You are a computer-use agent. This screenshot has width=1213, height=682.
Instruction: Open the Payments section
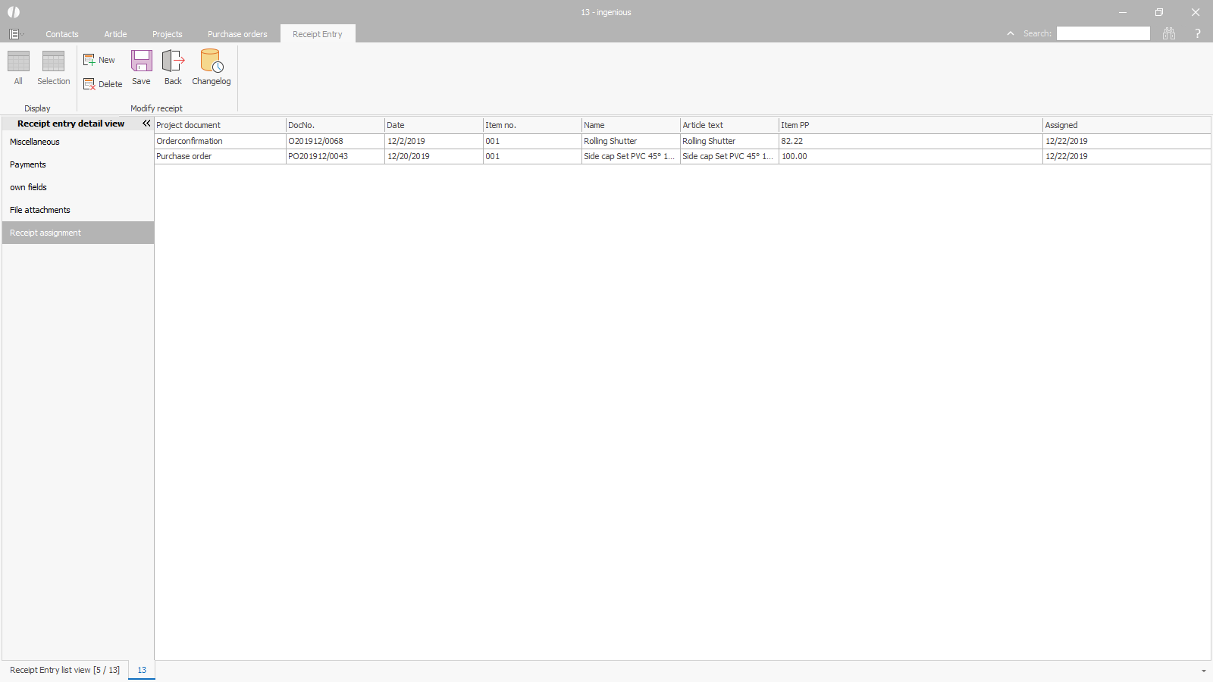[28, 164]
